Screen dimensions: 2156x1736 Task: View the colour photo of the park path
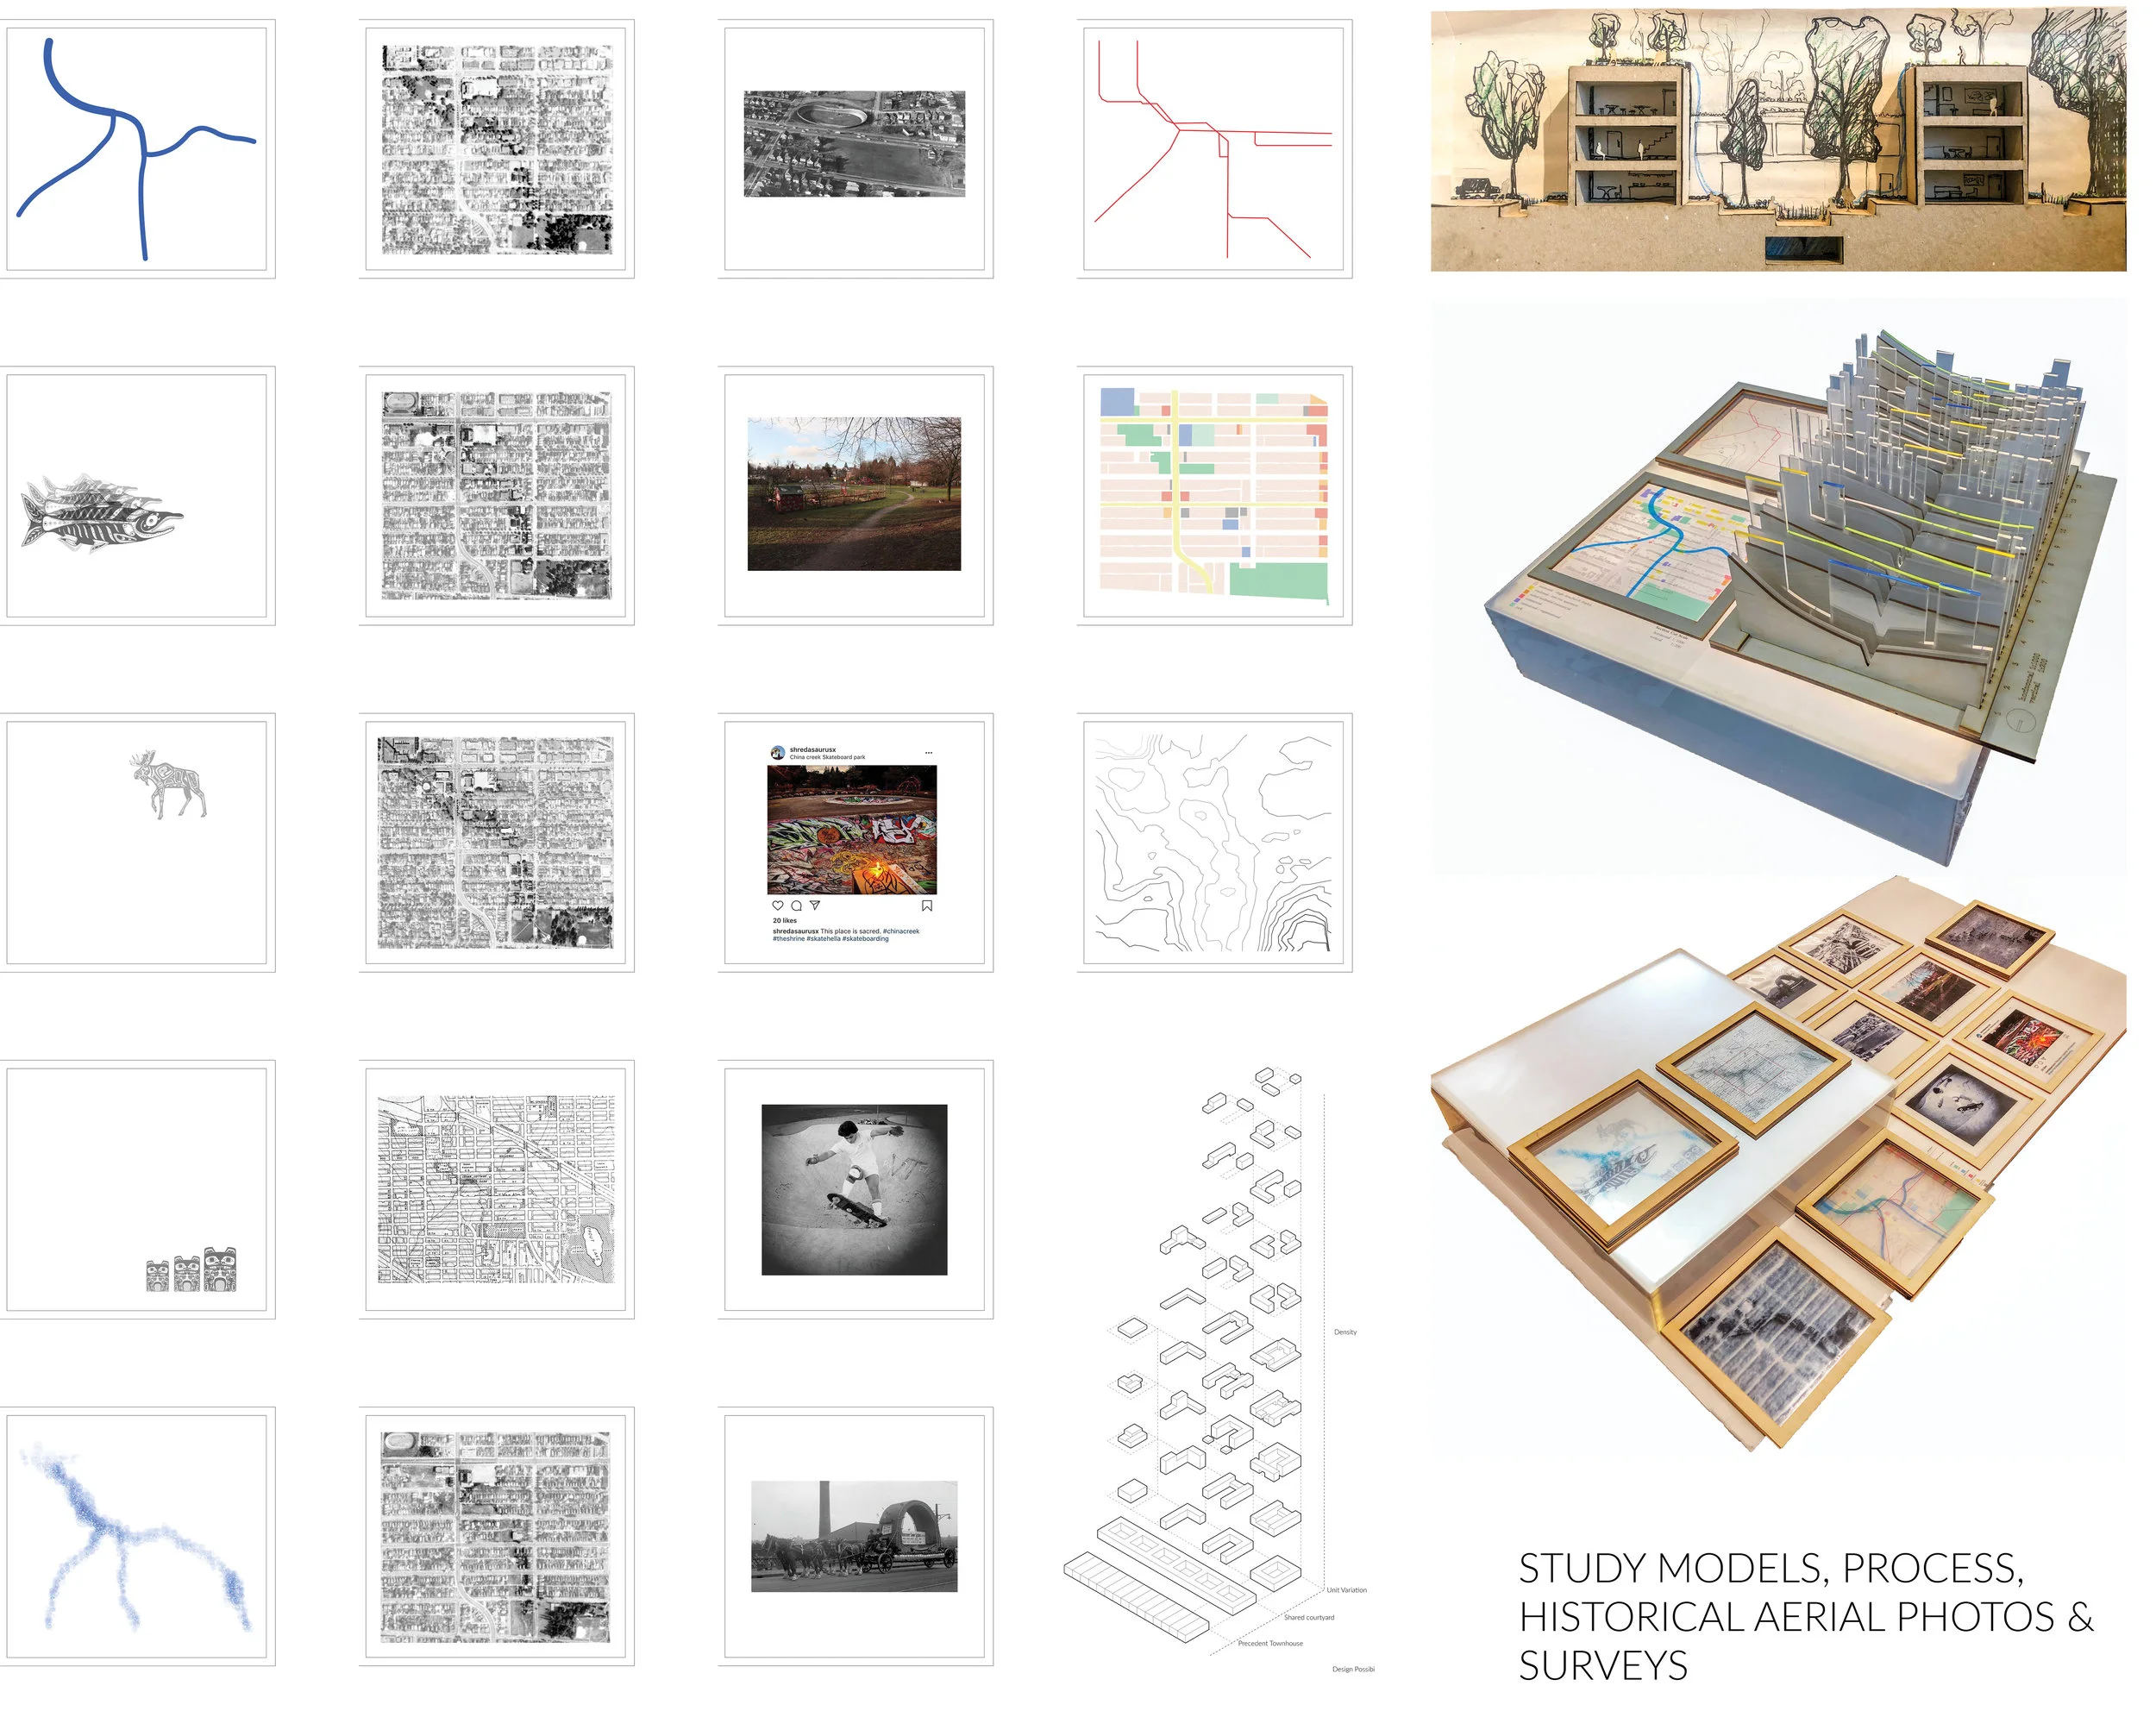tap(854, 494)
